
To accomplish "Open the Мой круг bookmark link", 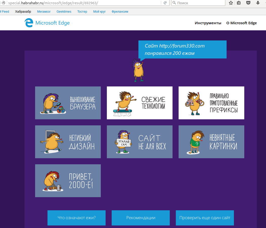I will point(100,12).
